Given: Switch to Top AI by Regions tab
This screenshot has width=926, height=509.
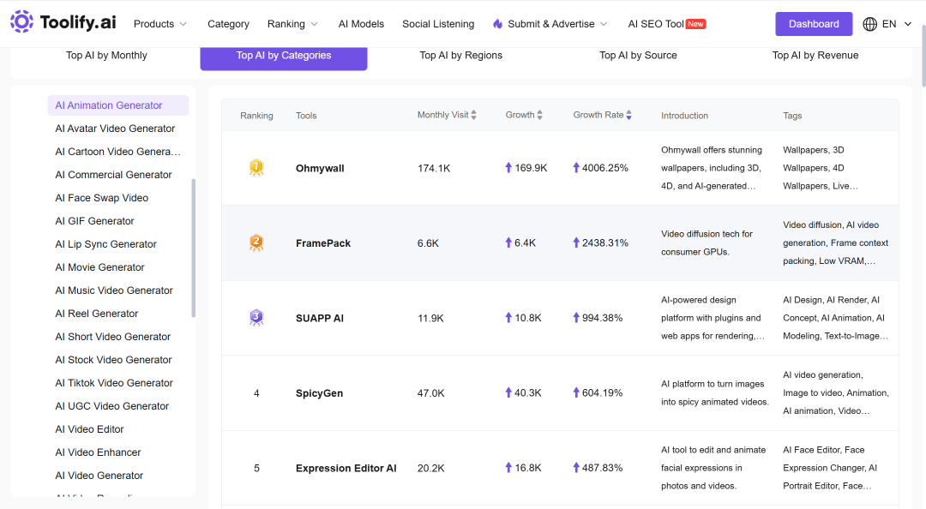Looking at the screenshot, I should pos(460,56).
